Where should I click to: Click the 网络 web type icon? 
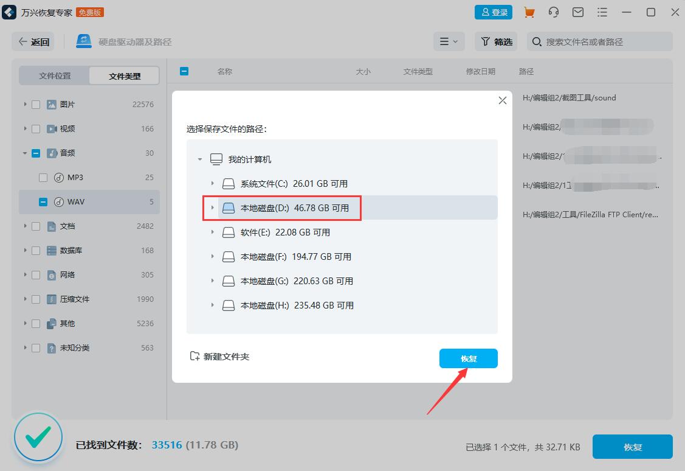52,275
